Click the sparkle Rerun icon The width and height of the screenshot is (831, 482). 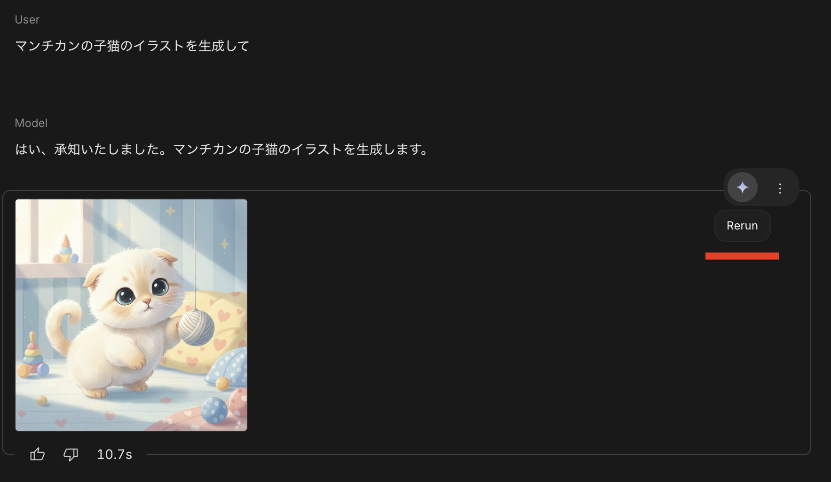point(742,187)
